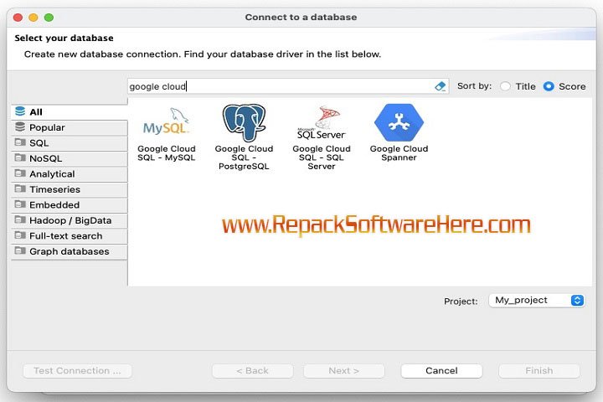Click the Next > button
Viewport: 603px width, 402px height.
(344, 371)
